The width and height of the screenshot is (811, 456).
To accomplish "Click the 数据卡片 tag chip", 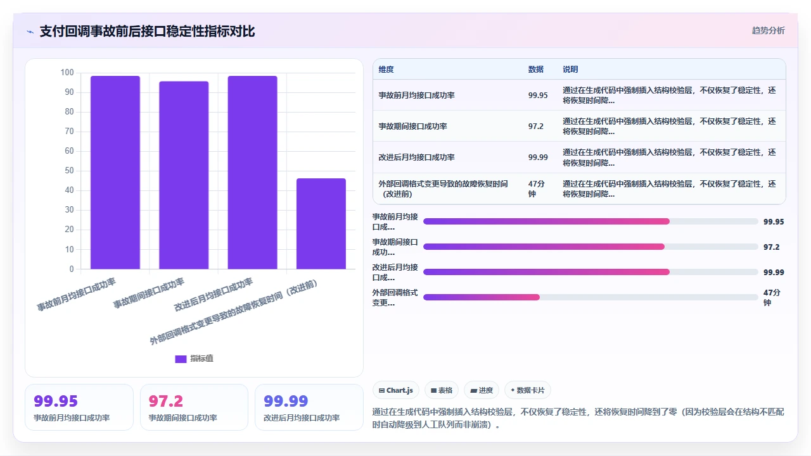I will tap(528, 390).
